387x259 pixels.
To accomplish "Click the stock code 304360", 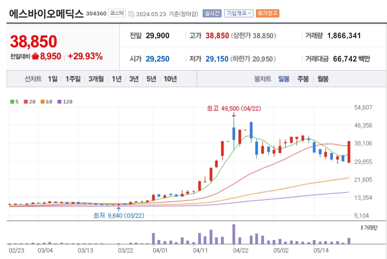I will point(96,13).
